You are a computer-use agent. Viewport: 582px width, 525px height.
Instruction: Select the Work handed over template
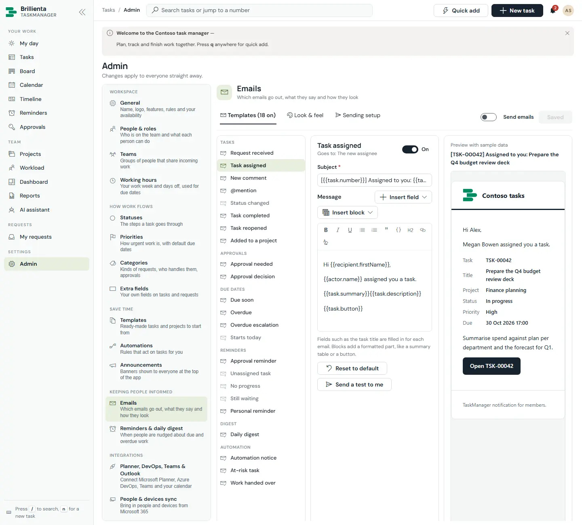261,483
